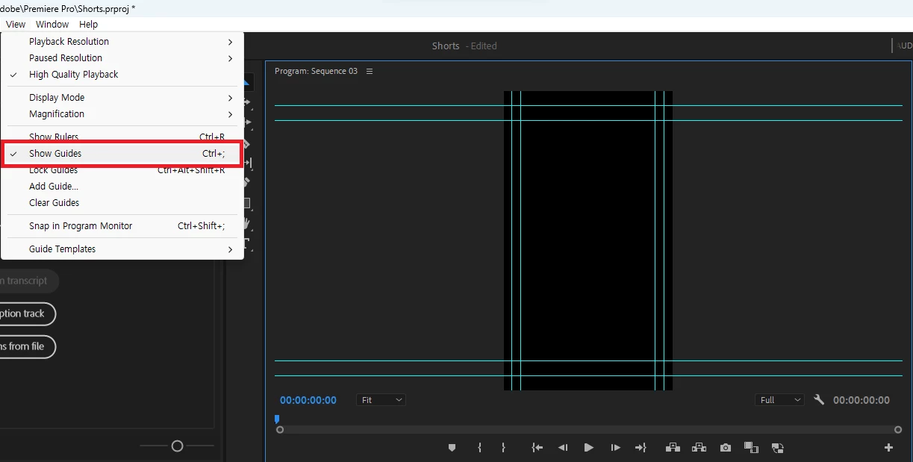The height and width of the screenshot is (462, 913).
Task: Open the Full playback resolution dropdown
Action: [779, 400]
